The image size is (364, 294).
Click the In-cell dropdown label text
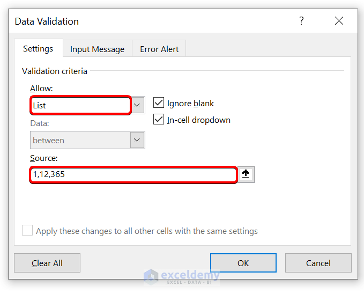coord(198,120)
